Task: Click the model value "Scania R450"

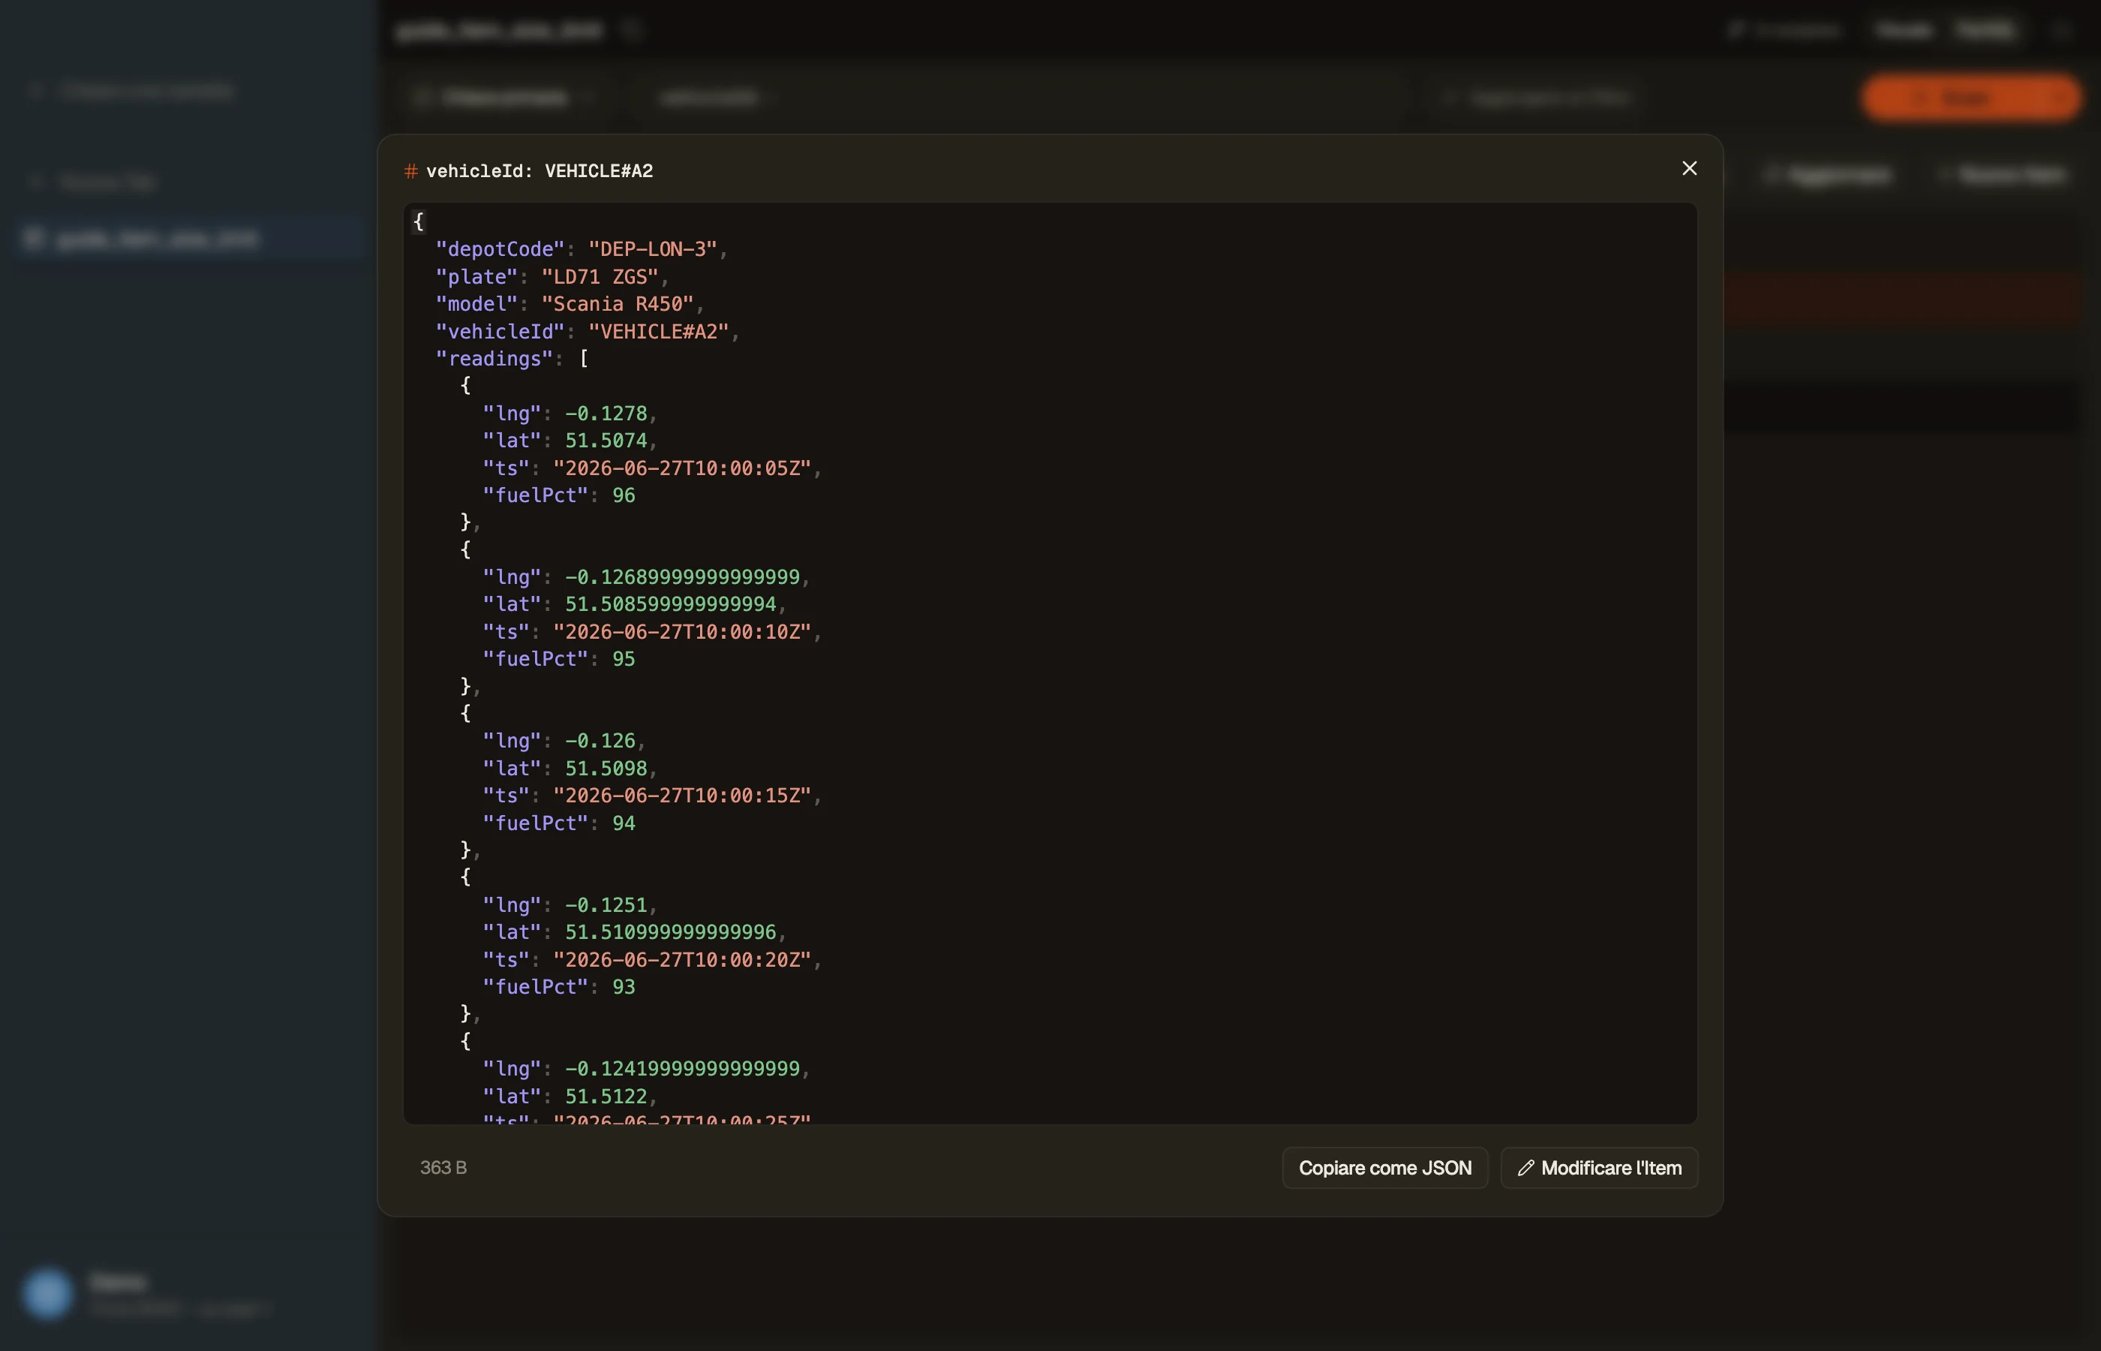Action: point(618,305)
